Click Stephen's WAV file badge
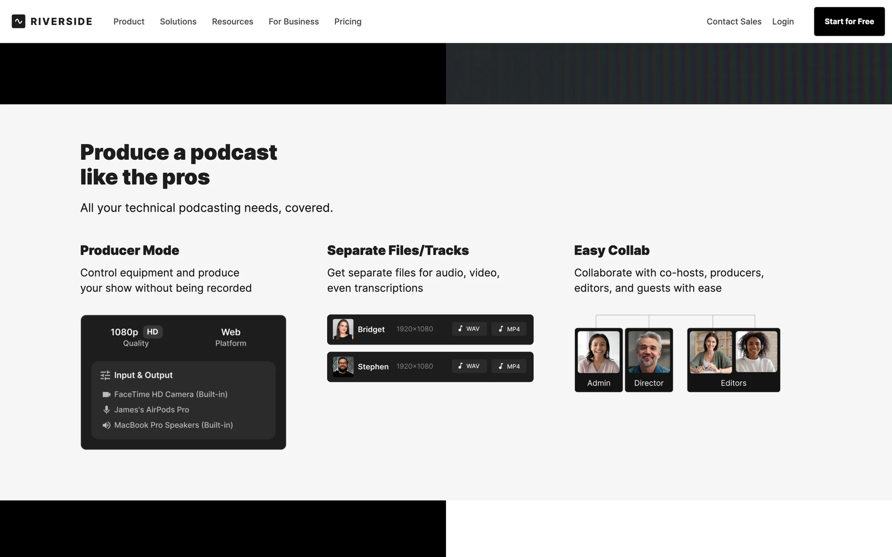The width and height of the screenshot is (892, 557). tap(469, 366)
